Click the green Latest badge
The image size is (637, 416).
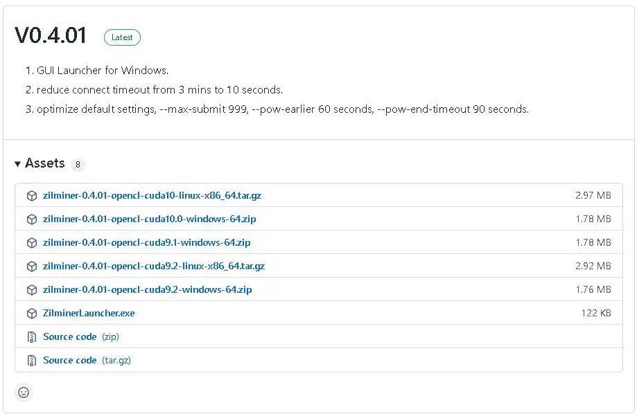pyautogui.click(x=122, y=37)
